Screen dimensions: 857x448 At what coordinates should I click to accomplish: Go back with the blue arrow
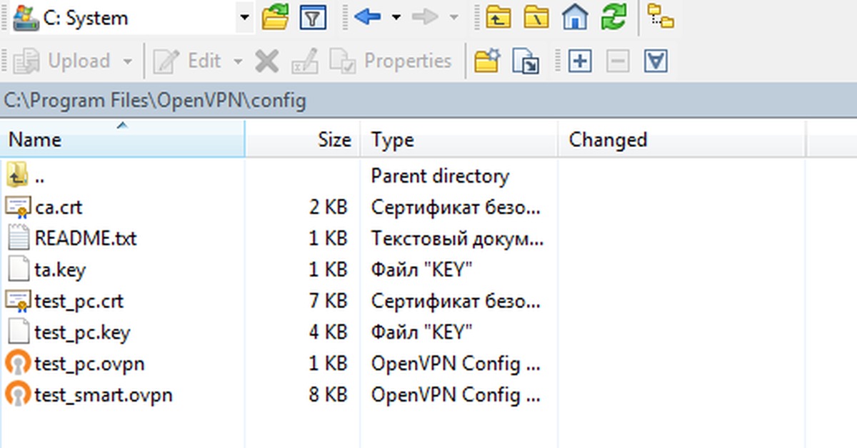(x=368, y=17)
